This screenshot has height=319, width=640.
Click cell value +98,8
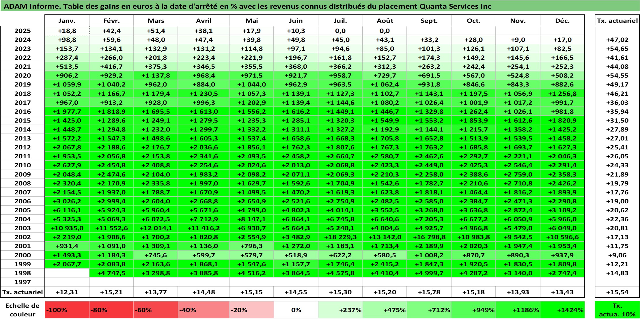click(x=67, y=40)
